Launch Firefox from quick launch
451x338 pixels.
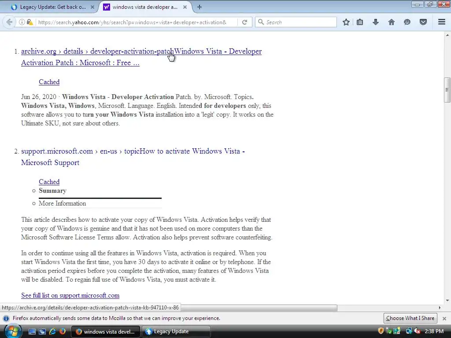click(62, 331)
